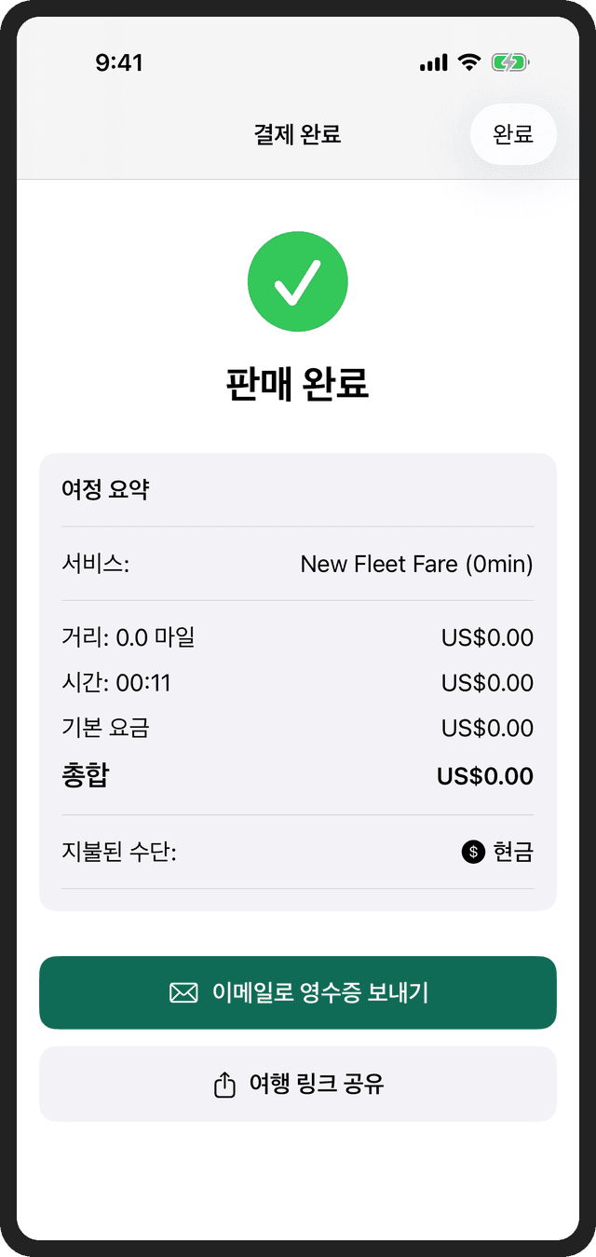Tap the 총합 total amount row
Viewport: 596px width, 1257px height.
[x=298, y=775]
